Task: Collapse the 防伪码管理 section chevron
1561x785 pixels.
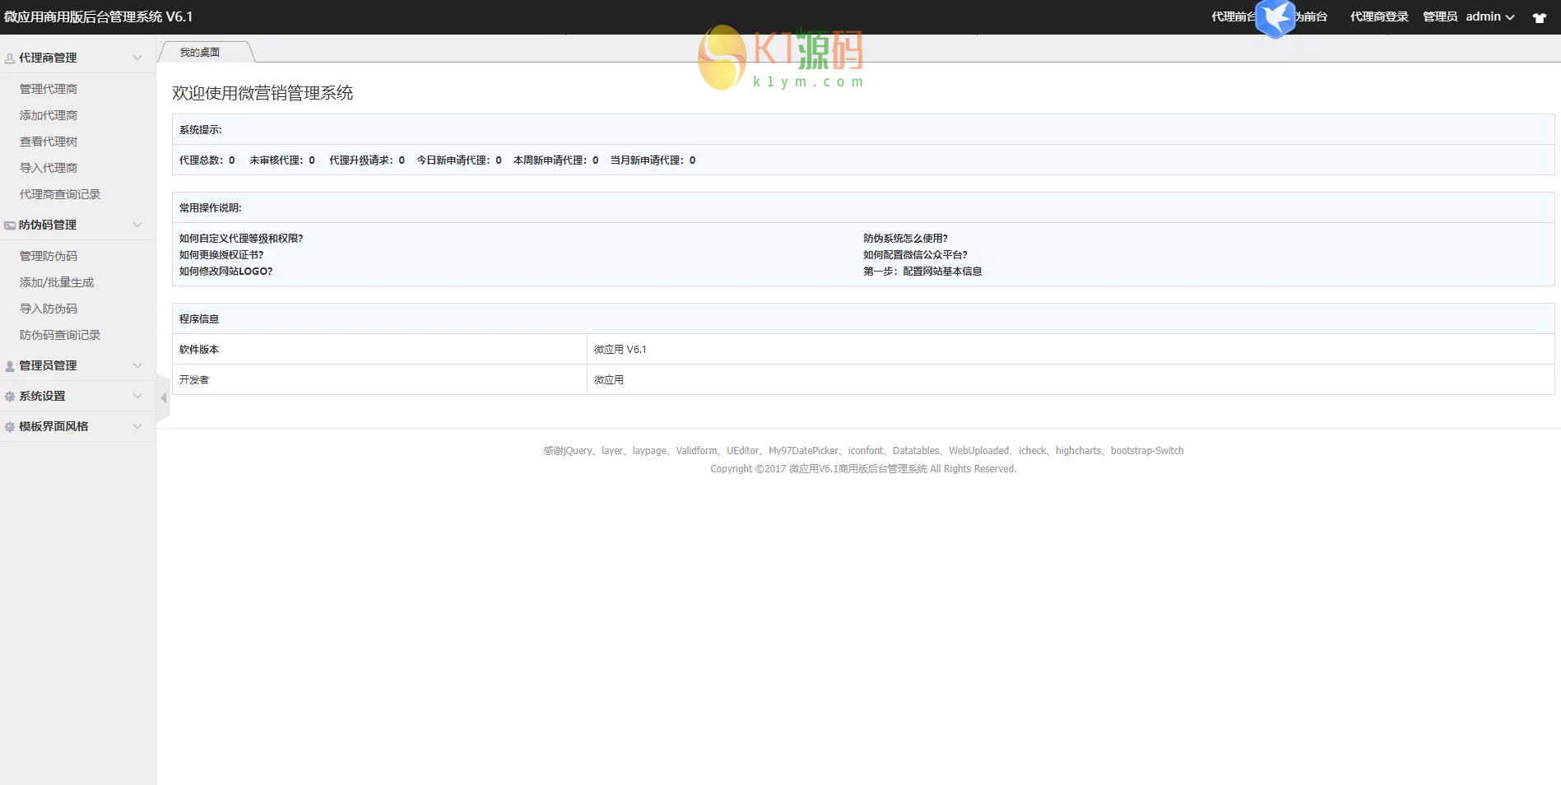Action: coord(137,225)
